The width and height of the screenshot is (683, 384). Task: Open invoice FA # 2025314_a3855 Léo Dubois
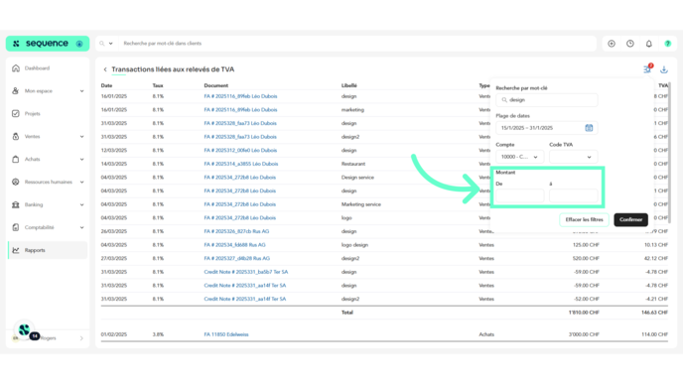(x=241, y=164)
